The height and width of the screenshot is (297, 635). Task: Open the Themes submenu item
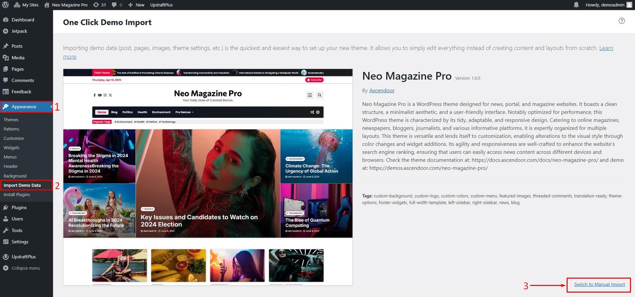point(11,120)
